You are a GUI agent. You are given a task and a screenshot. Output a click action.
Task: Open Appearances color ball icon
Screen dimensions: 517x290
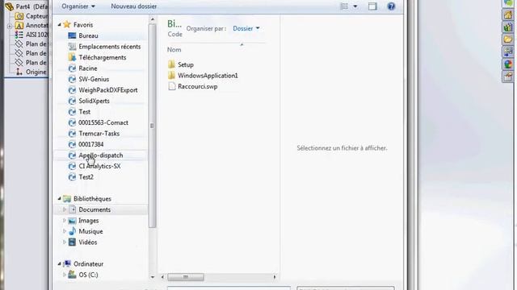click(x=508, y=64)
